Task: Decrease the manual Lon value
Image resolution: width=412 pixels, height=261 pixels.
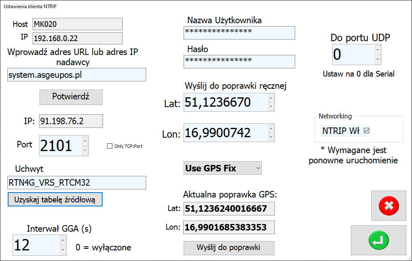Action: pos(271,137)
